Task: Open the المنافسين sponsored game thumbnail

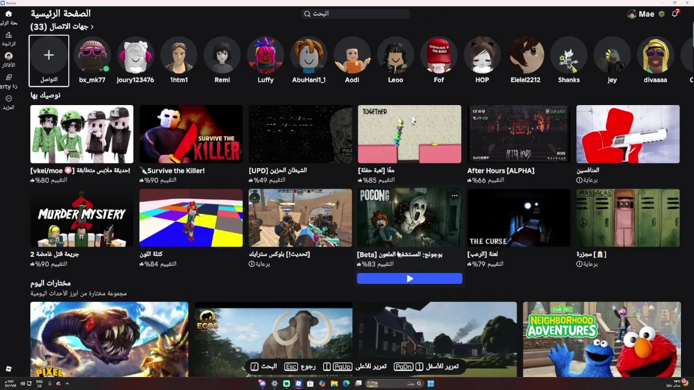Action: (x=628, y=134)
